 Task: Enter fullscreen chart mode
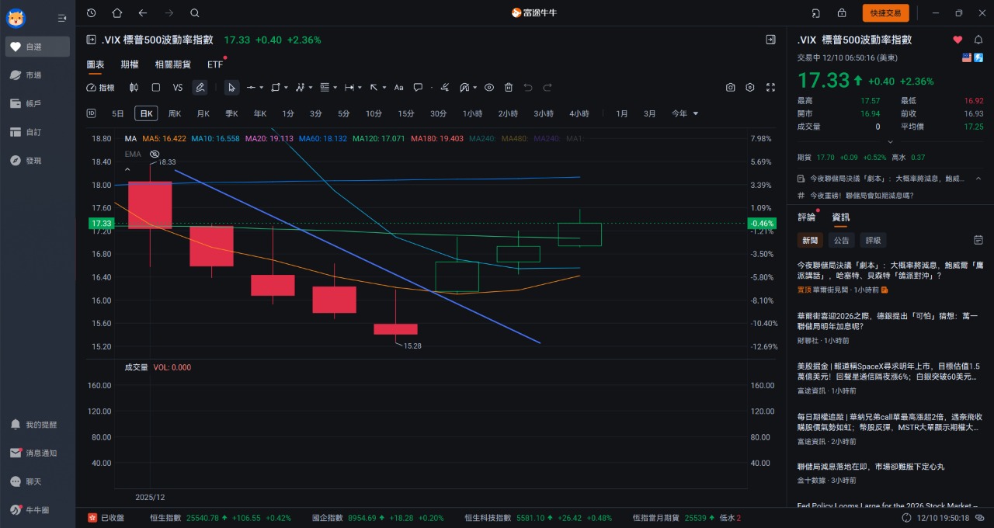pos(770,88)
